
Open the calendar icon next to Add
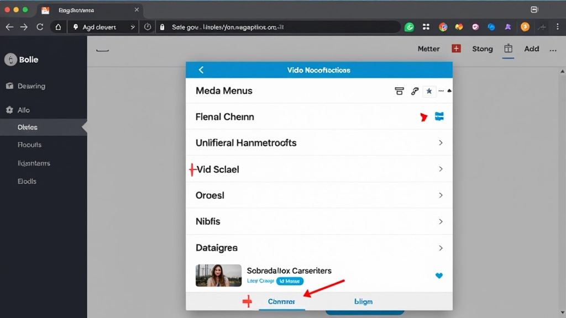point(508,49)
